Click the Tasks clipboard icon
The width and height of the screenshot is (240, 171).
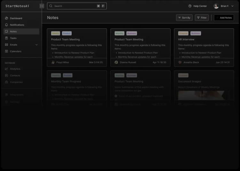pos(6,38)
